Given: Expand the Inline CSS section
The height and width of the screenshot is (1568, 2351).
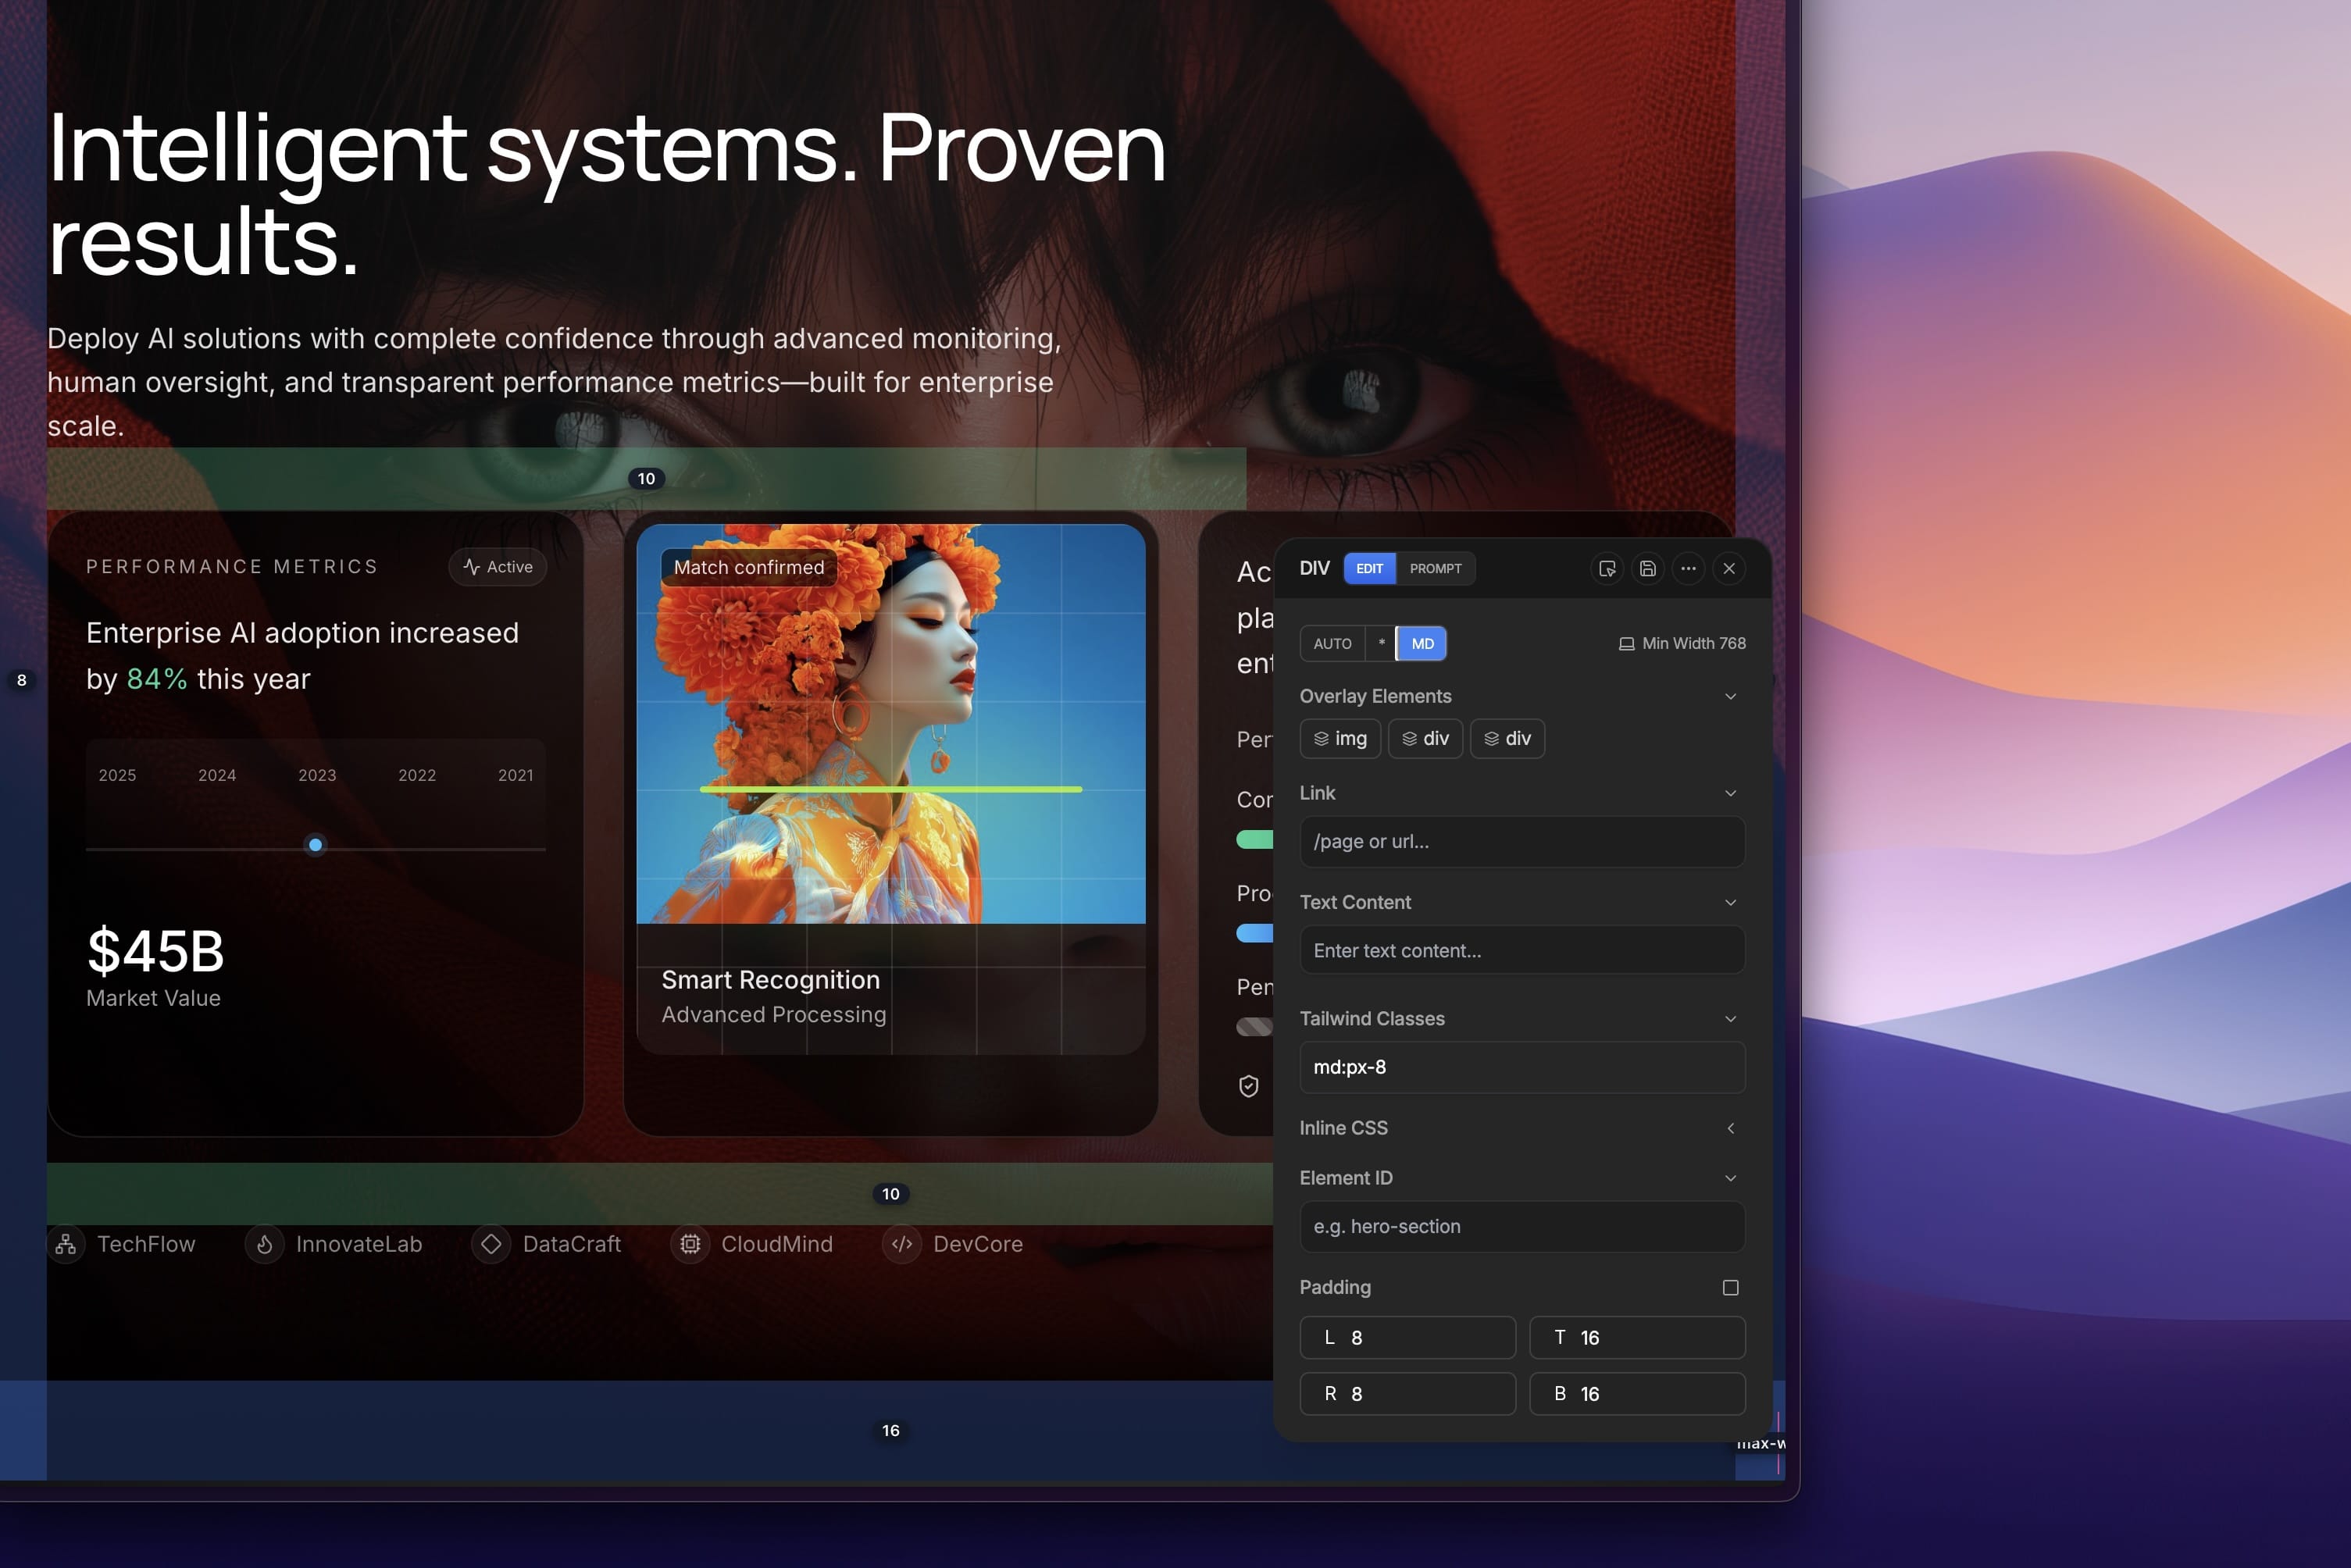Looking at the screenshot, I should pos(1731,1128).
